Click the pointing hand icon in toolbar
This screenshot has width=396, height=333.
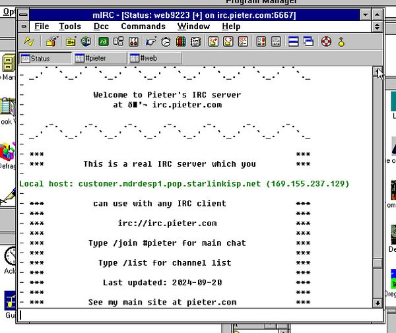click(150, 42)
